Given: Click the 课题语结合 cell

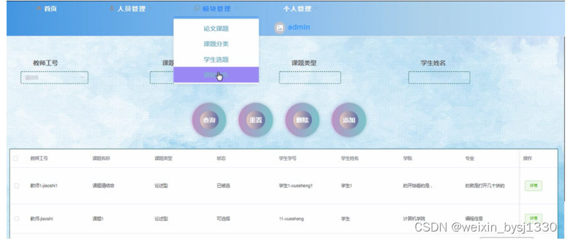Looking at the screenshot, I should (x=103, y=186).
